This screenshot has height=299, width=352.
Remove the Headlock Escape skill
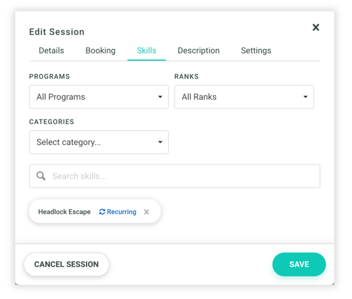[x=147, y=212]
